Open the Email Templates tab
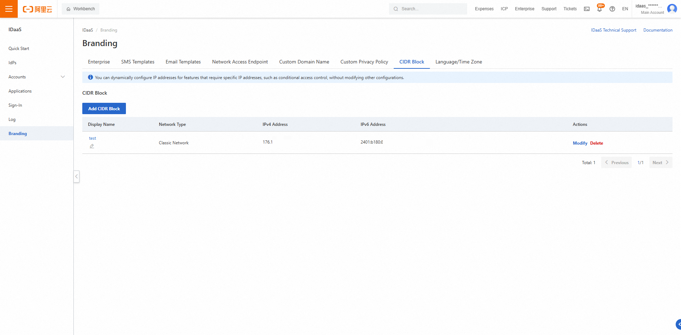The image size is (681, 335). click(183, 62)
